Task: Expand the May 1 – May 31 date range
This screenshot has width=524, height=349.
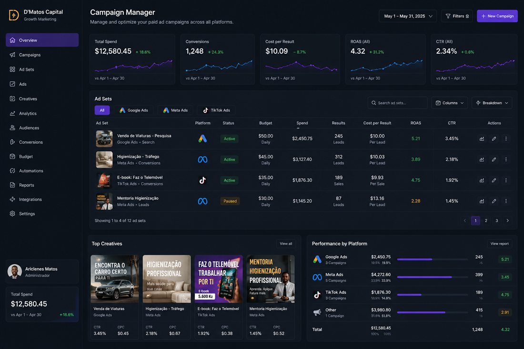Action: point(408,16)
